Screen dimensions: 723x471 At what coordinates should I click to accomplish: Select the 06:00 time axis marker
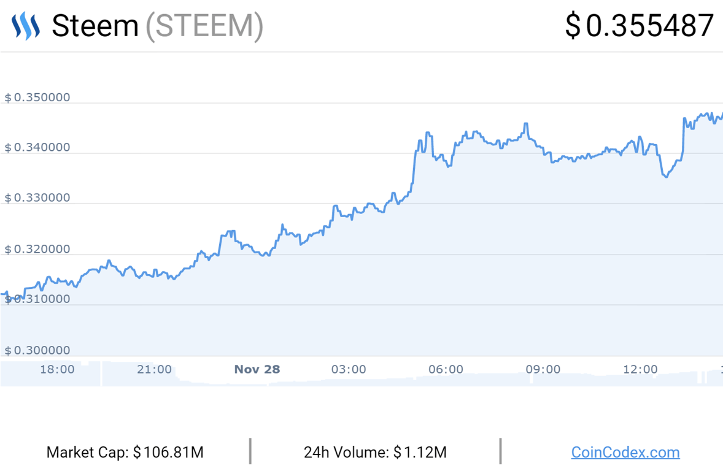coord(446,369)
